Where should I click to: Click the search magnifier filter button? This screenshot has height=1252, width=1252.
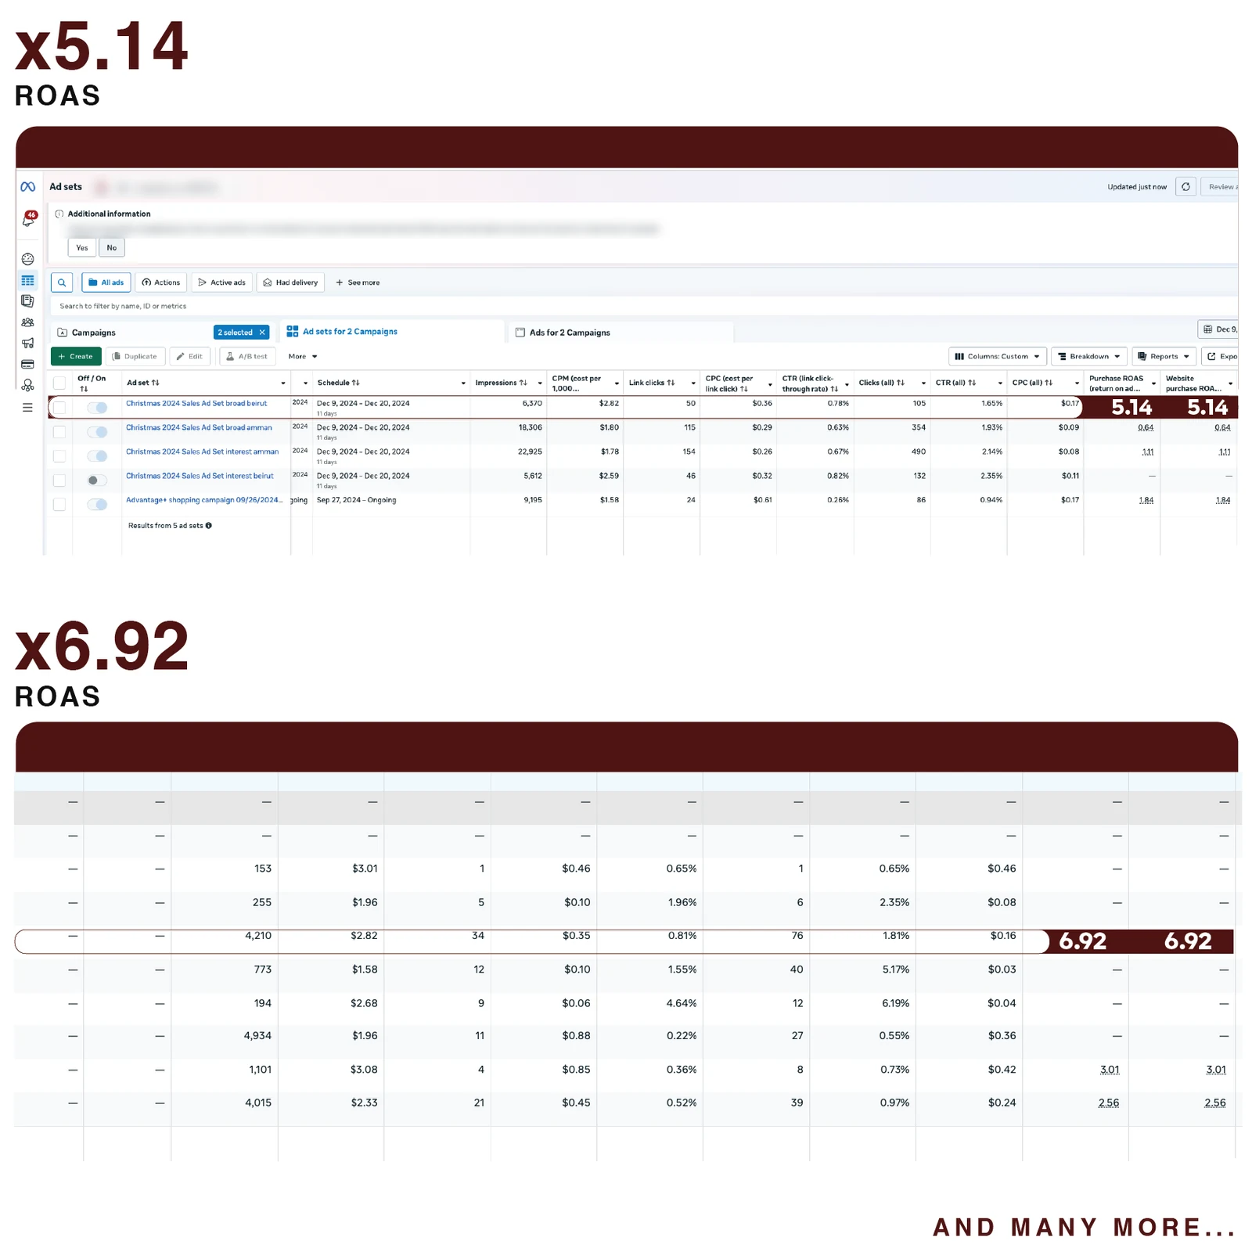62,282
